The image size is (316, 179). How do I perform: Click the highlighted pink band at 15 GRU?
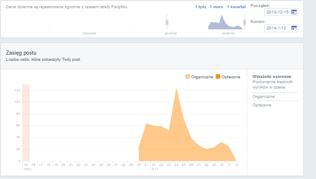pos(26,122)
